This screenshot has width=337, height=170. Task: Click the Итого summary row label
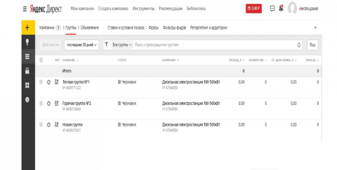pyautogui.click(x=67, y=71)
